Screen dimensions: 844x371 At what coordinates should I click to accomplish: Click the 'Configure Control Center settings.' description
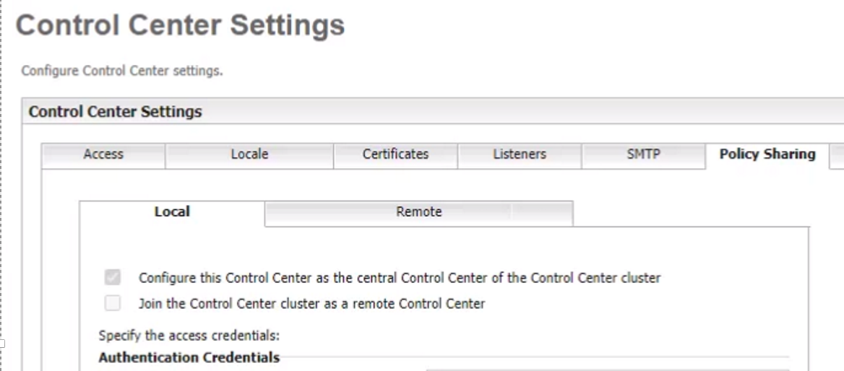point(122,71)
